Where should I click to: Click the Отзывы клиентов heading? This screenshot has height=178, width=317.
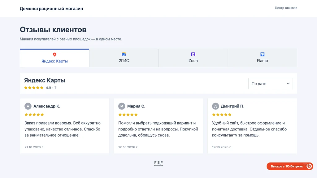[x=53, y=30]
